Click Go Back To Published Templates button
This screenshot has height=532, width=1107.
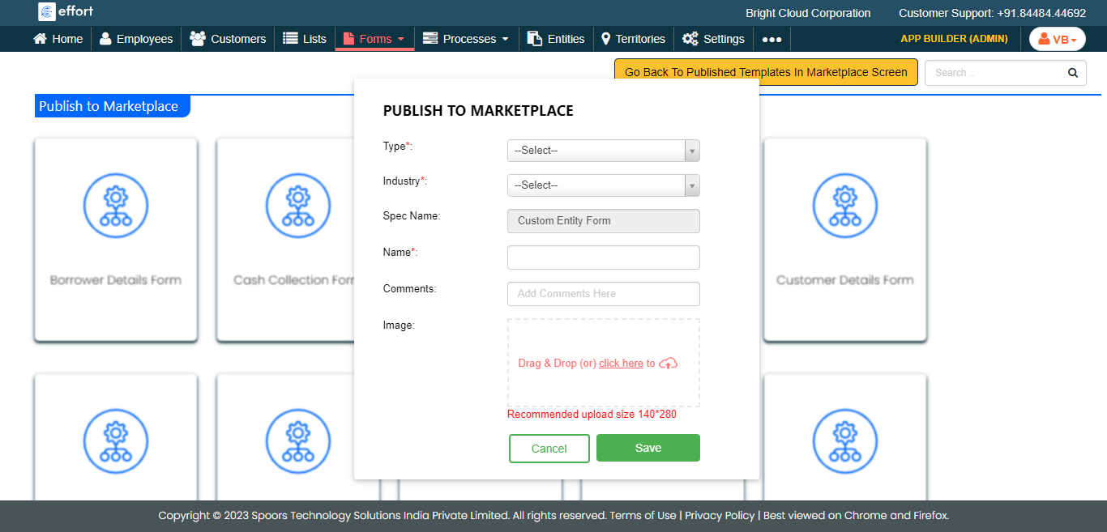(x=765, y=72)
